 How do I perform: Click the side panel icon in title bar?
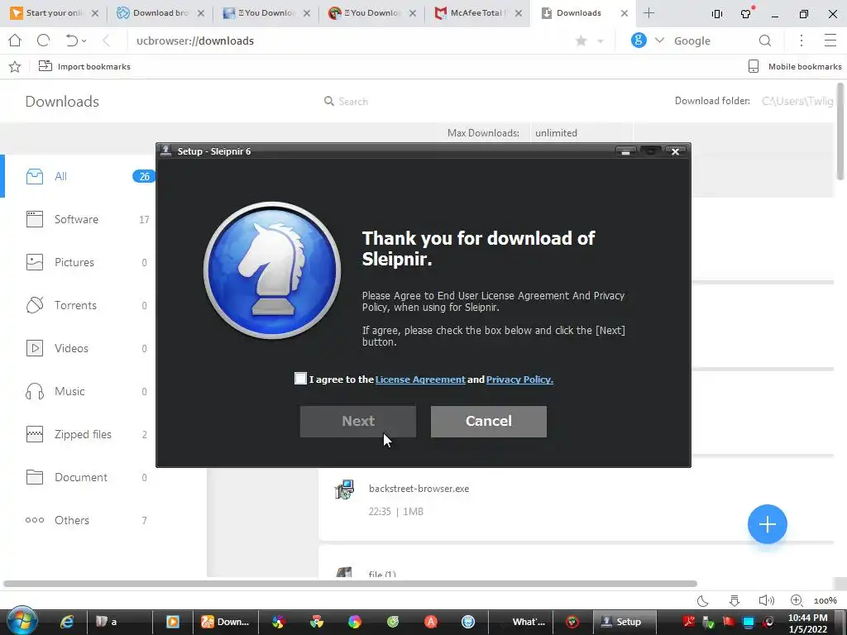717,14
